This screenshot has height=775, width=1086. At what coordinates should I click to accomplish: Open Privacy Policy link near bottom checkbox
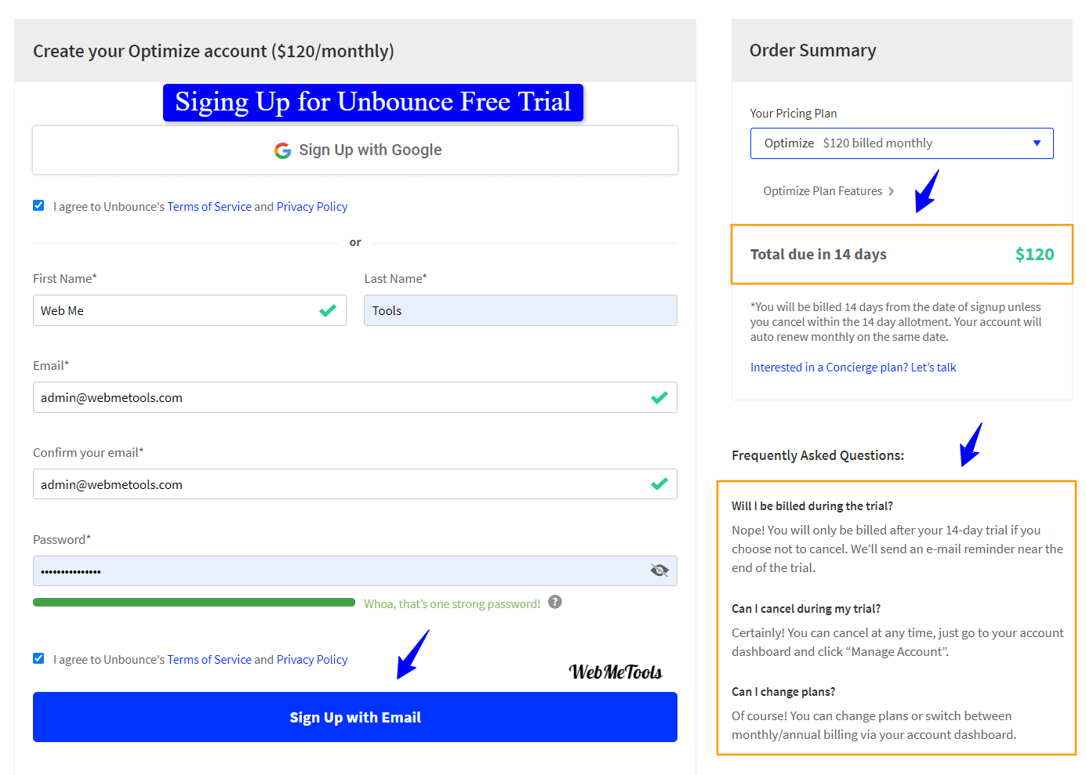click(x=312, y=660)
